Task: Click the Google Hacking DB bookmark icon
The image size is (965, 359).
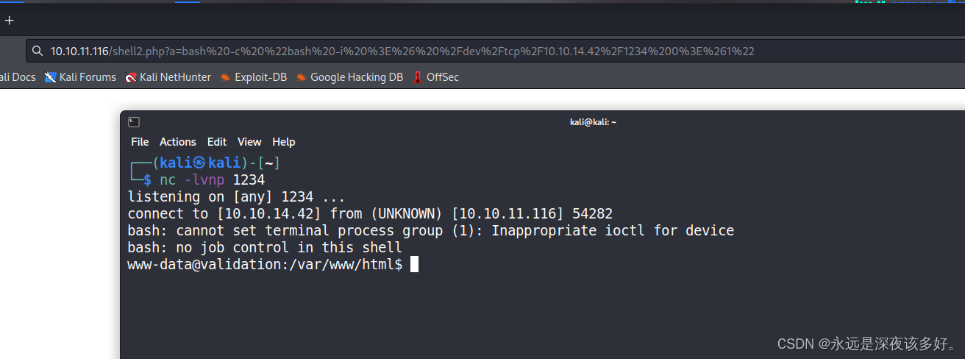Action: click(x=302, y=77)
